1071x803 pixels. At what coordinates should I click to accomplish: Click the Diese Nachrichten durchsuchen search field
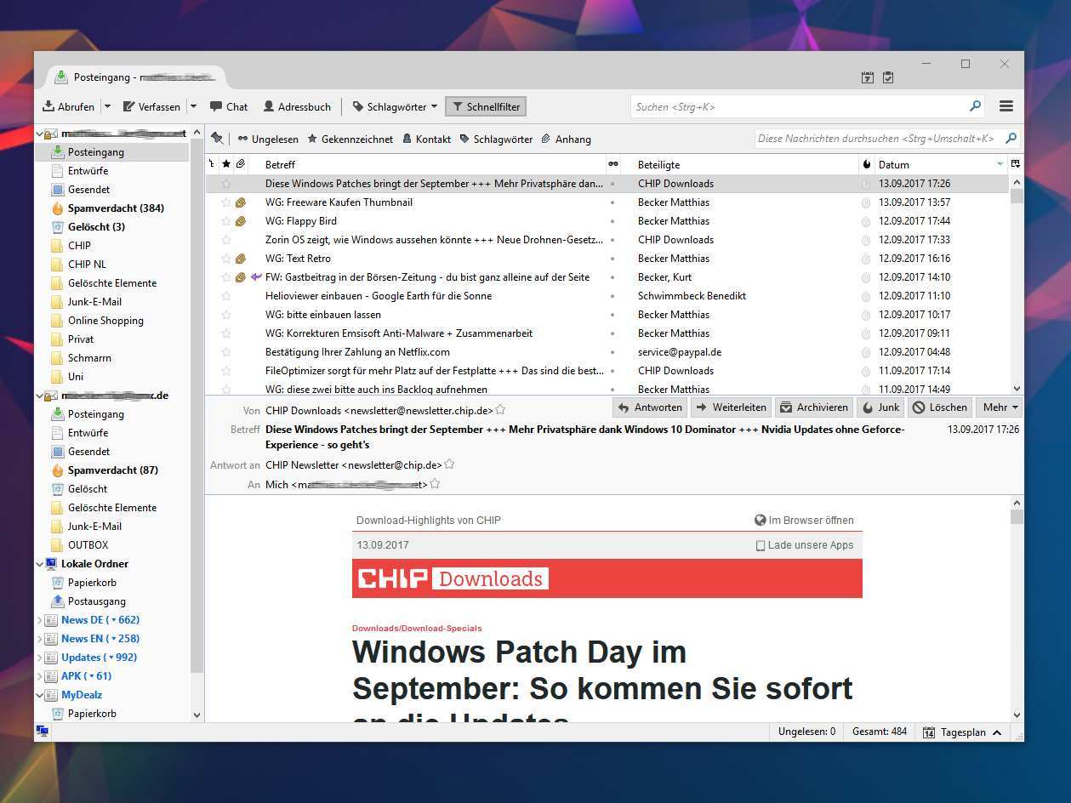(876, 139)
